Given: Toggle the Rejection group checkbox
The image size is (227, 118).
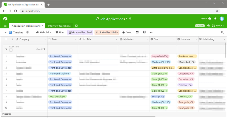Looking at the screenshot, I should click(x=11, y=50).
